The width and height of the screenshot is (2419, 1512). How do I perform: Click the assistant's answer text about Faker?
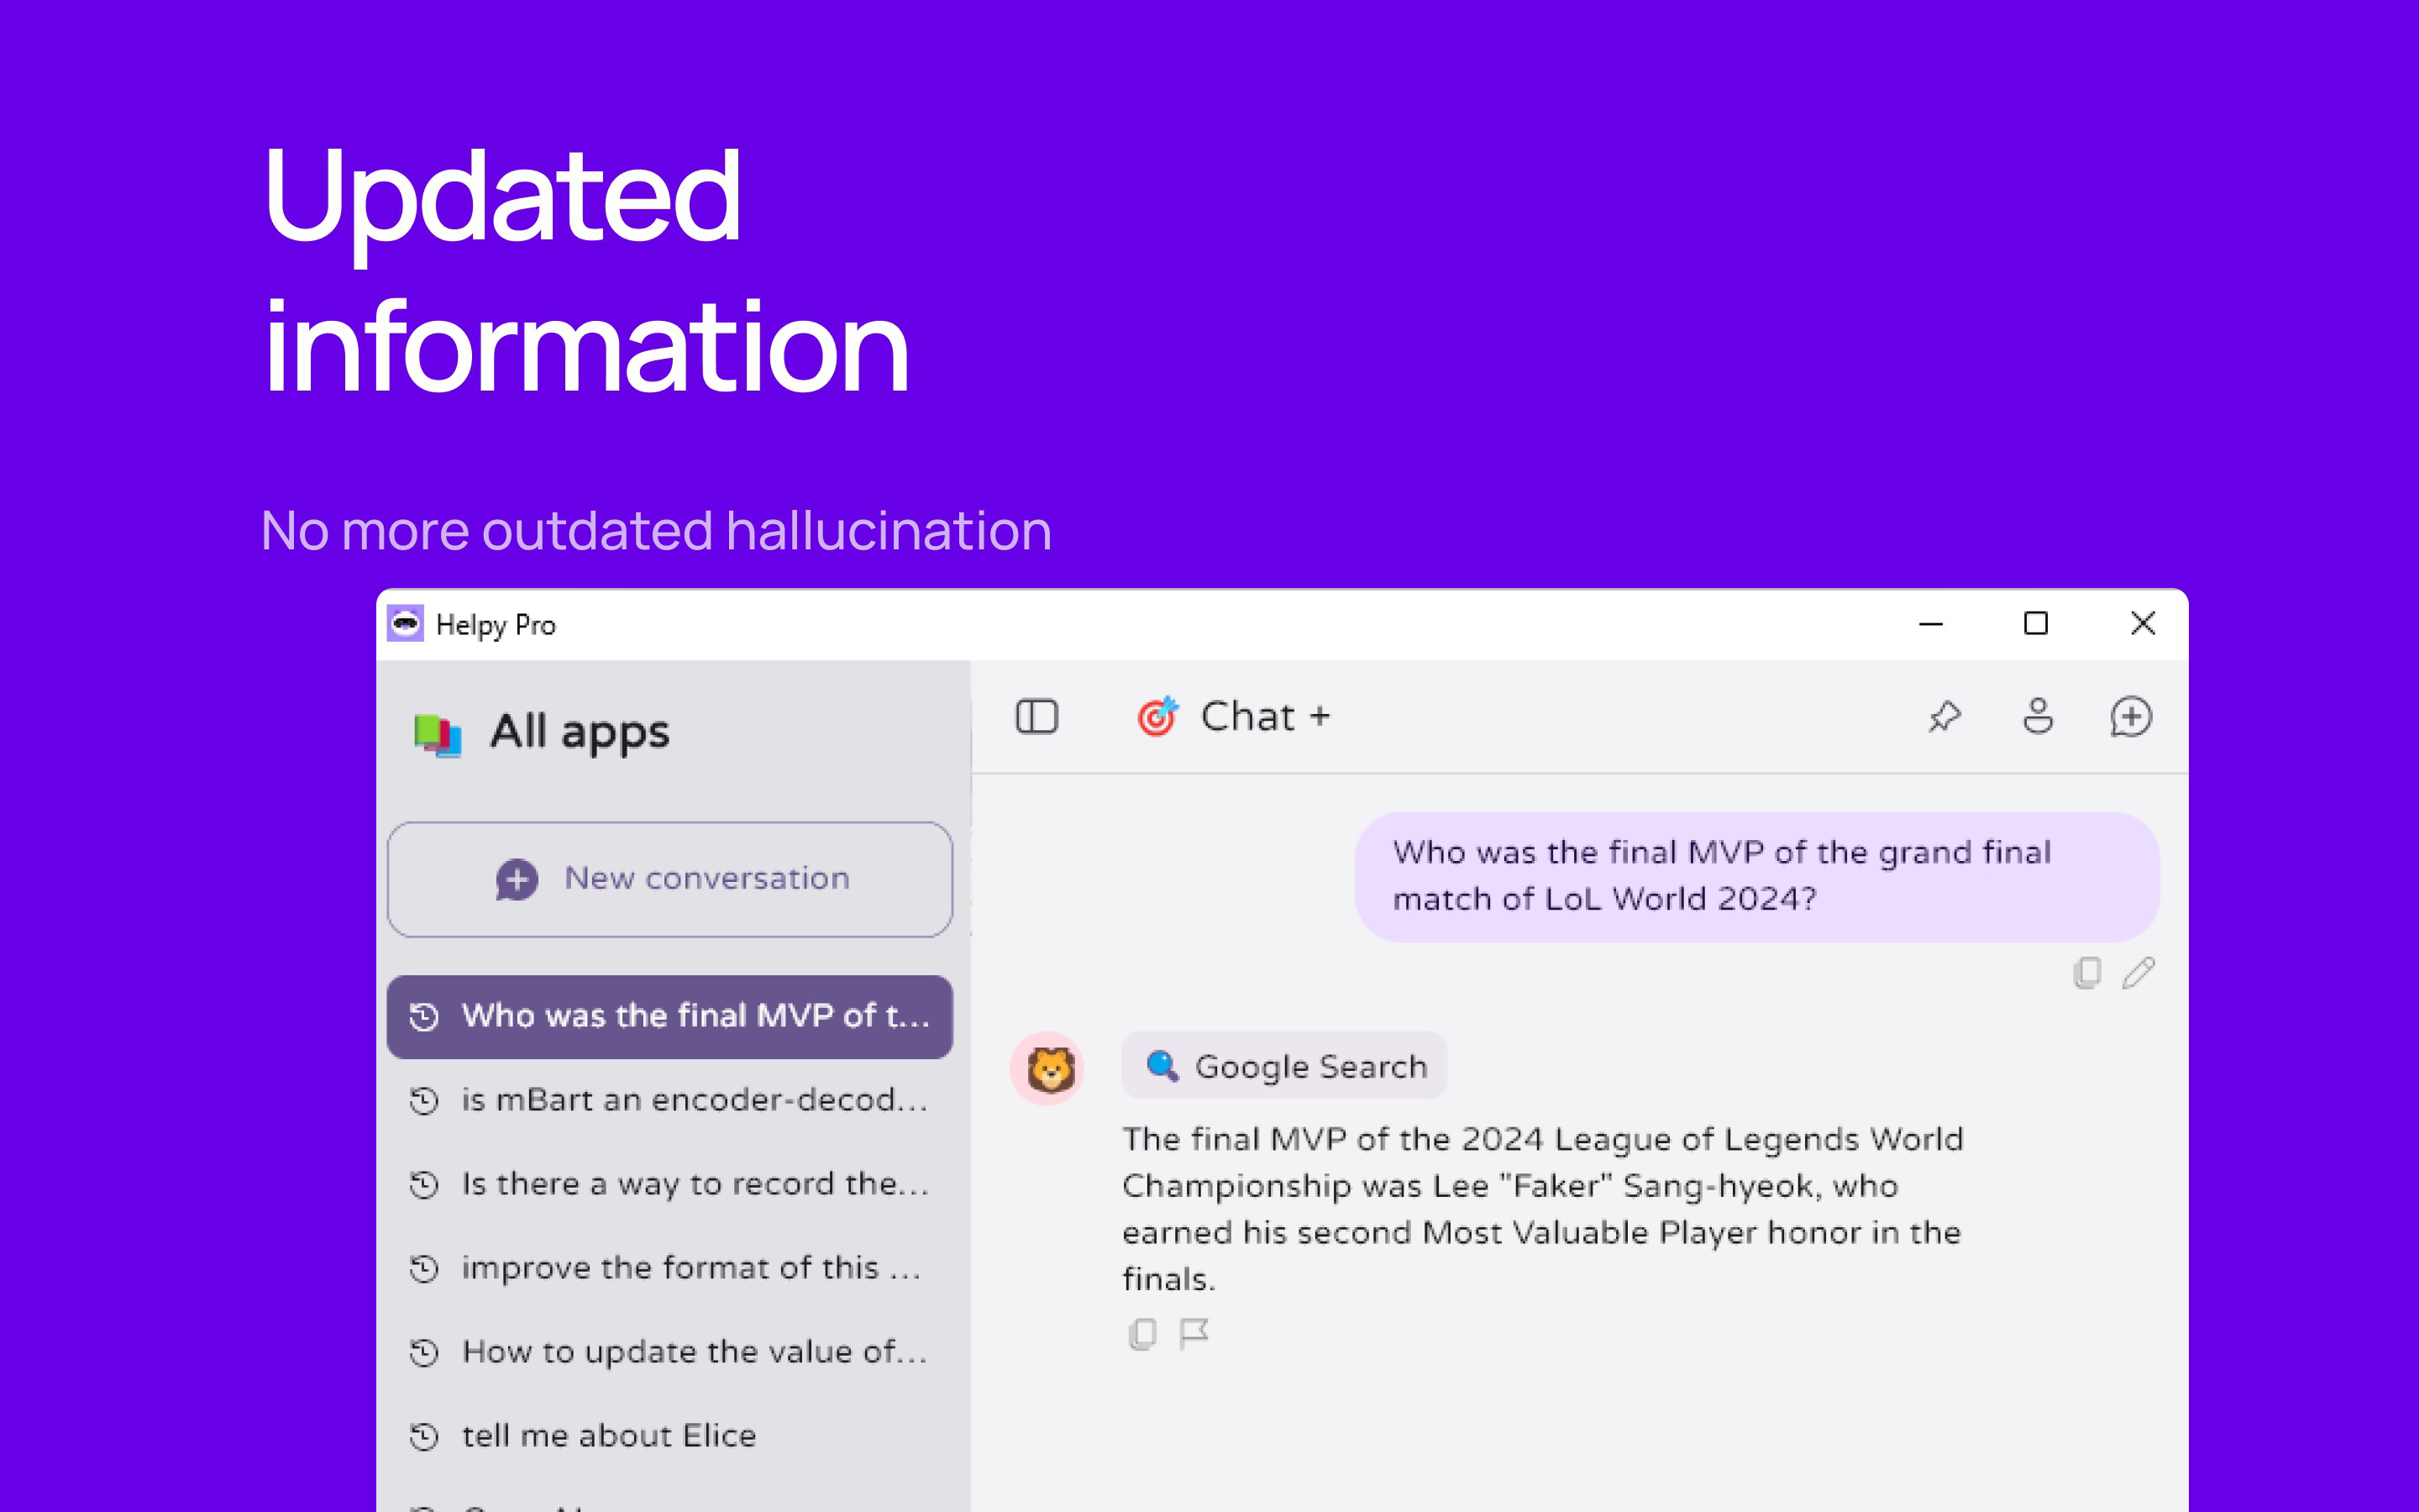tap(1542, 1209)
